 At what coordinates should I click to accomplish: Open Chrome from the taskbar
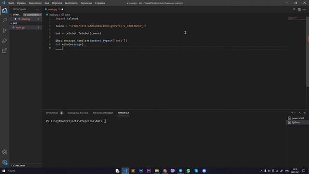click(165, 171)
